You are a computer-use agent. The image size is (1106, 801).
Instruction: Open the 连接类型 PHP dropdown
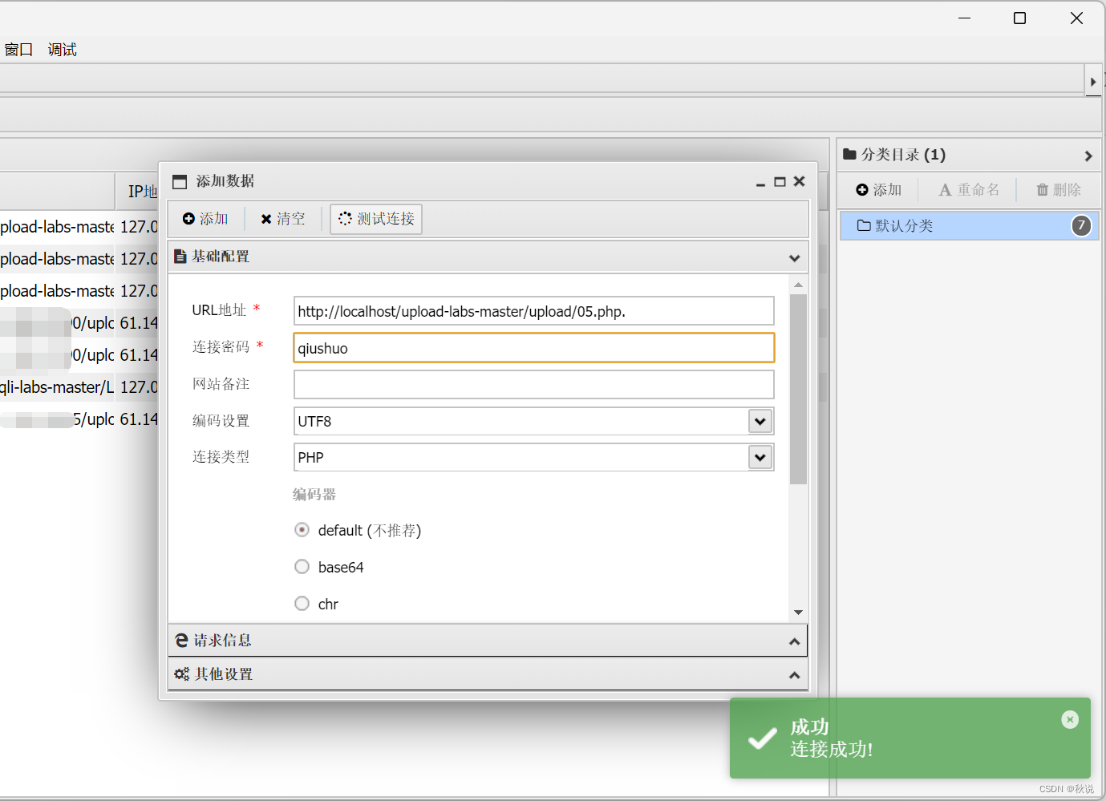pos(760,457)
